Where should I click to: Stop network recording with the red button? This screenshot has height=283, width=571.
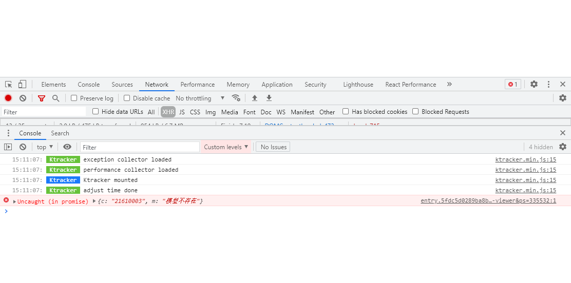click(x=8, y=98)
